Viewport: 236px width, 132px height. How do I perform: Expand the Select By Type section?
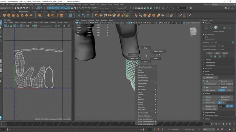click(x=210, y=62)
